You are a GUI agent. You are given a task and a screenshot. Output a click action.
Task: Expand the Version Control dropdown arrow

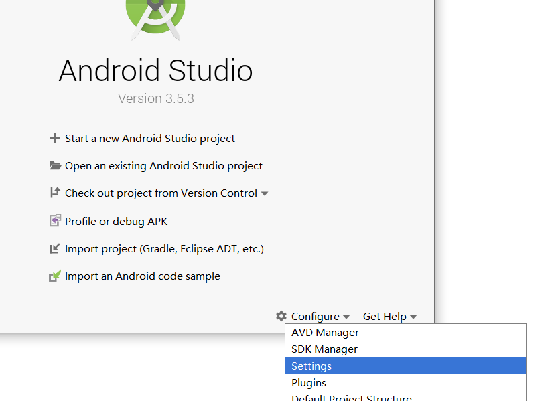pyautogui.click(x=264, y=193)
